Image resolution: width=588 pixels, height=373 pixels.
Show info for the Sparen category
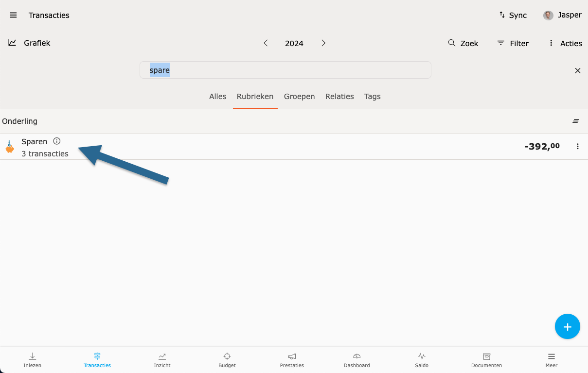[57, 141]
